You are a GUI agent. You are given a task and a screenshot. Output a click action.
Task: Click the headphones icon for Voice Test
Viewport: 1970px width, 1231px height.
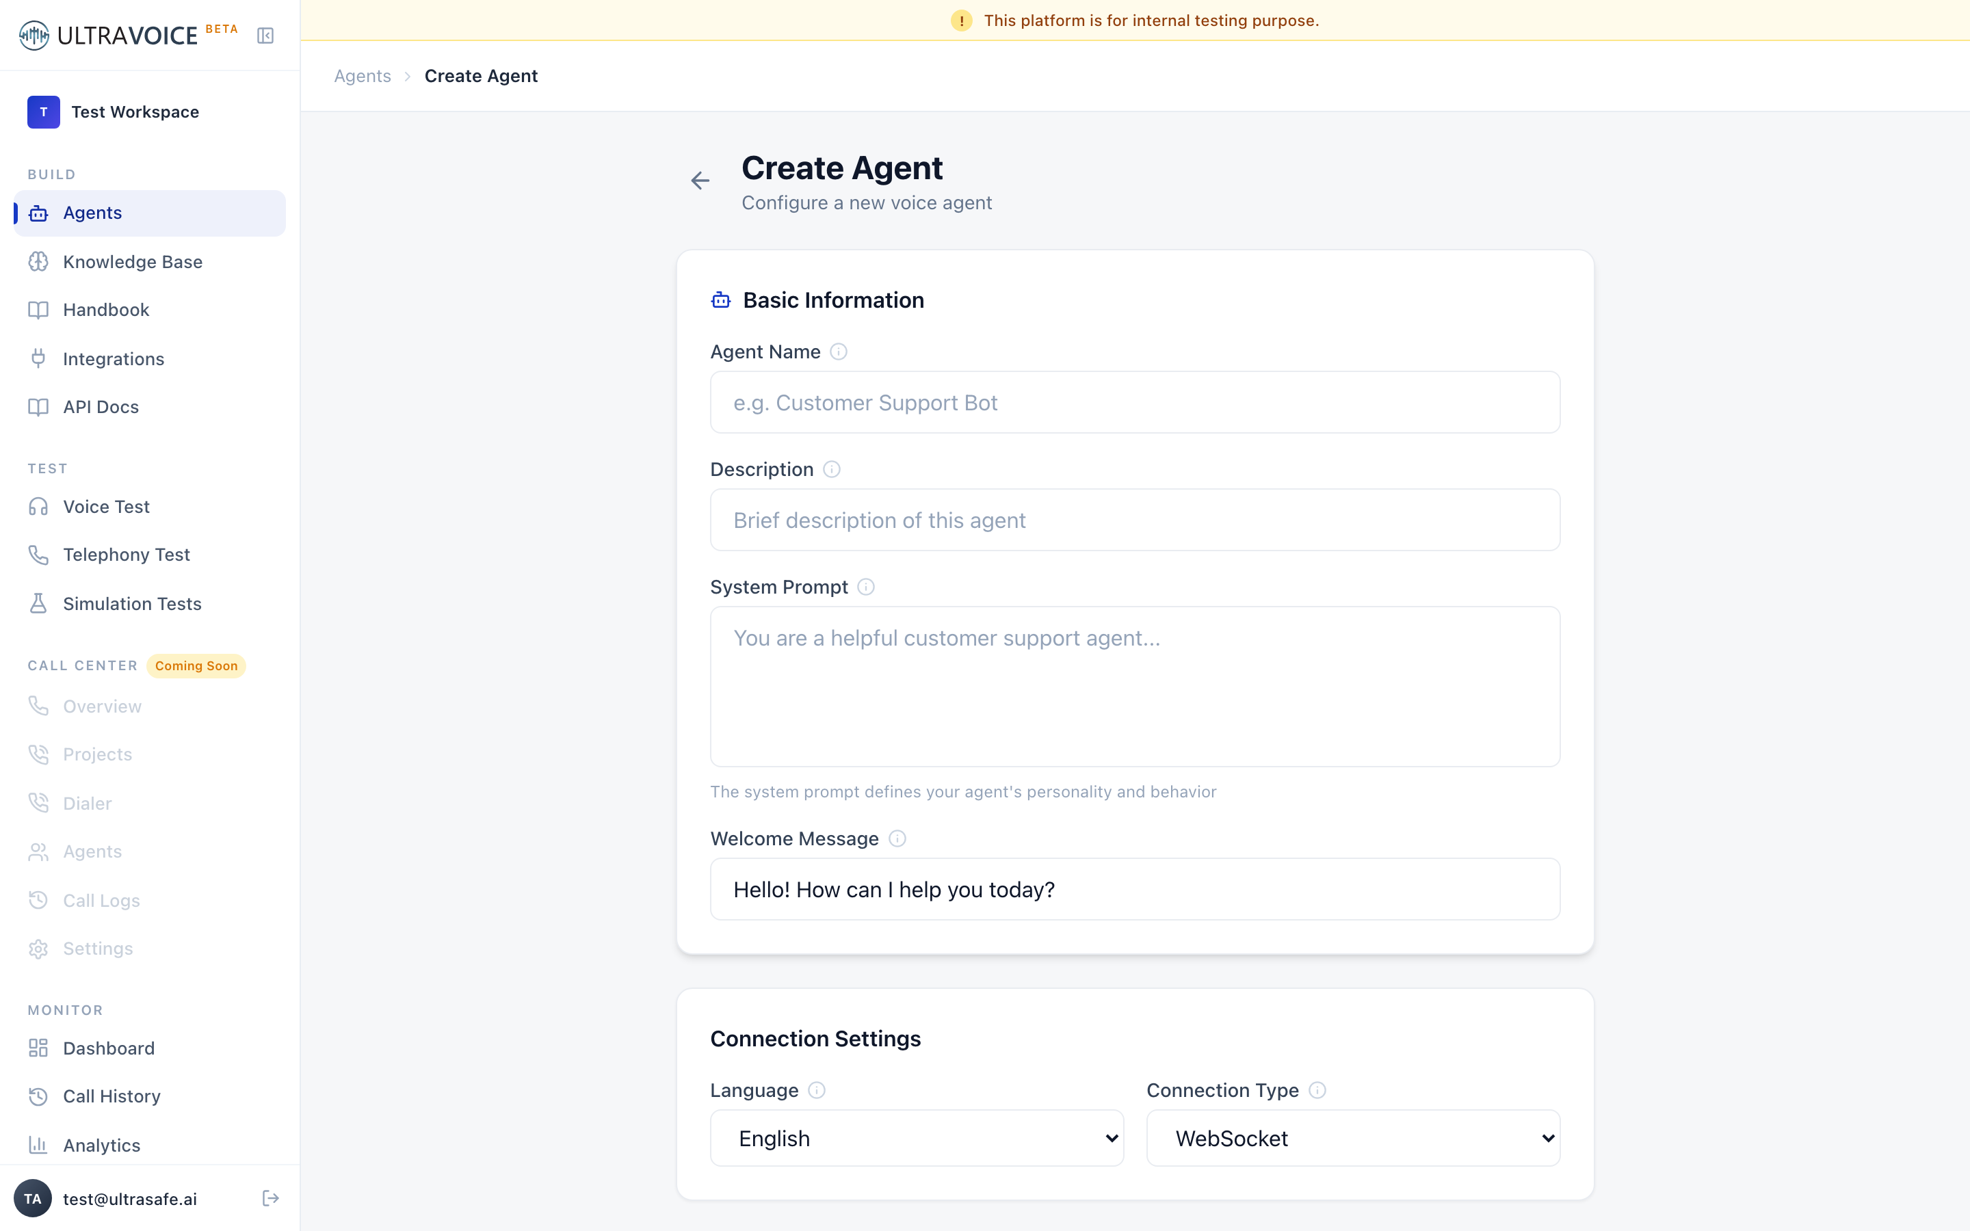pos(38,506)
